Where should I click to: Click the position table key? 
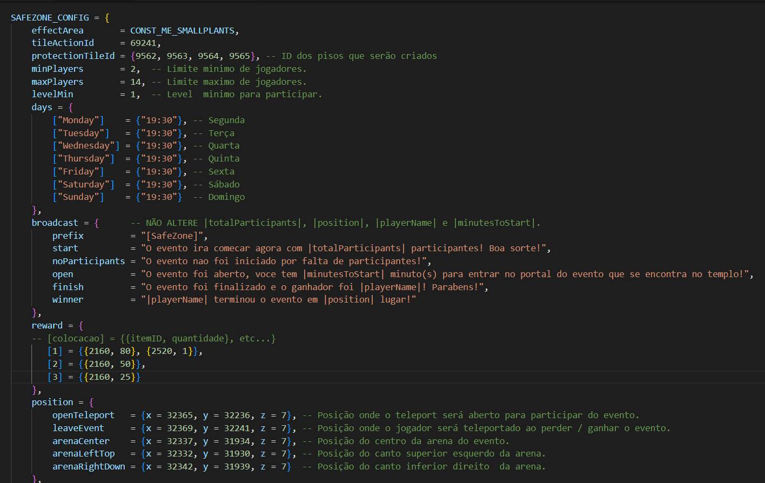click(52, 403)
